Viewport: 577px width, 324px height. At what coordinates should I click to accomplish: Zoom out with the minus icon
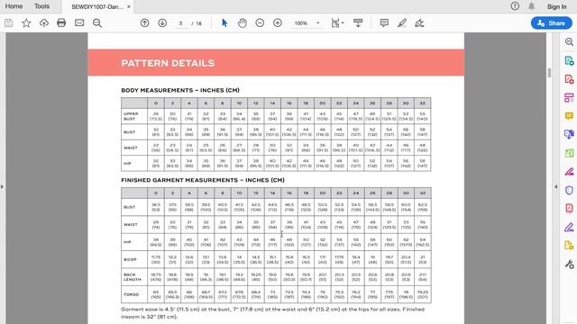(260, 22)
